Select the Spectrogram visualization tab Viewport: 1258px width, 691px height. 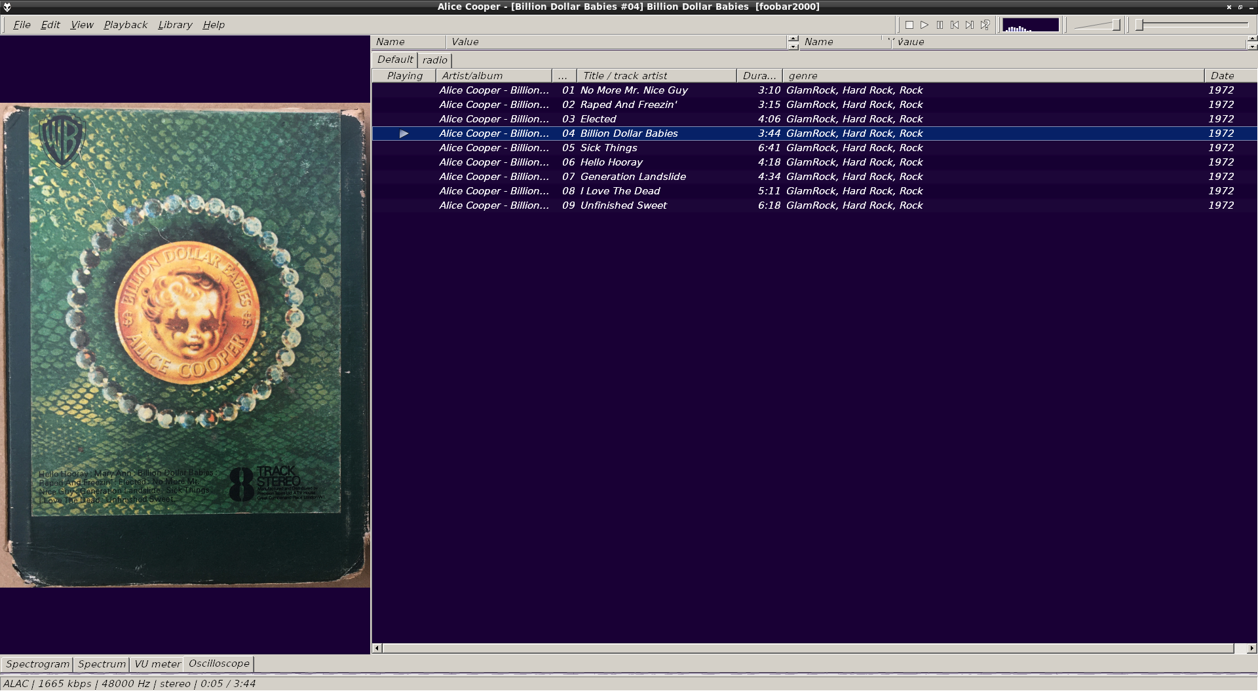tap(37, 664)
